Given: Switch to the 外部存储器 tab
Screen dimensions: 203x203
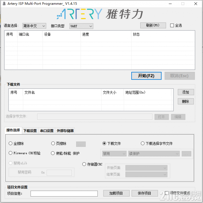Looking at the screenshot, I should pos(65,131).
